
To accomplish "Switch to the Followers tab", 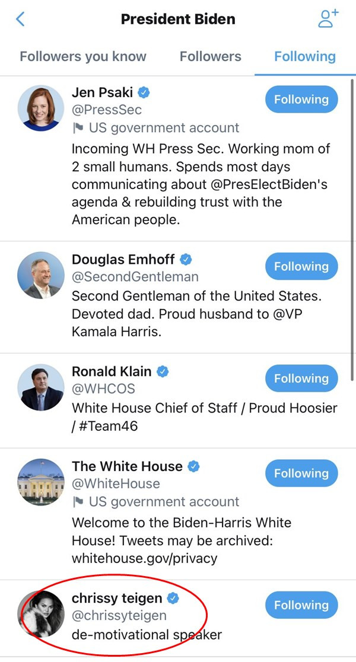I will 211,57.
